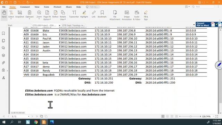Open Comments side panel
The height and width of the screenshot is (125, 222).
pos(3,48)
